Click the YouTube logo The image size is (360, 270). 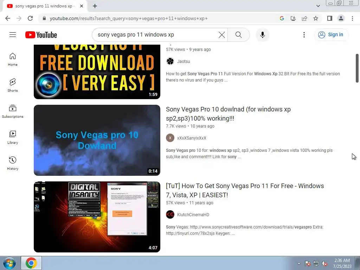(41, 35)
